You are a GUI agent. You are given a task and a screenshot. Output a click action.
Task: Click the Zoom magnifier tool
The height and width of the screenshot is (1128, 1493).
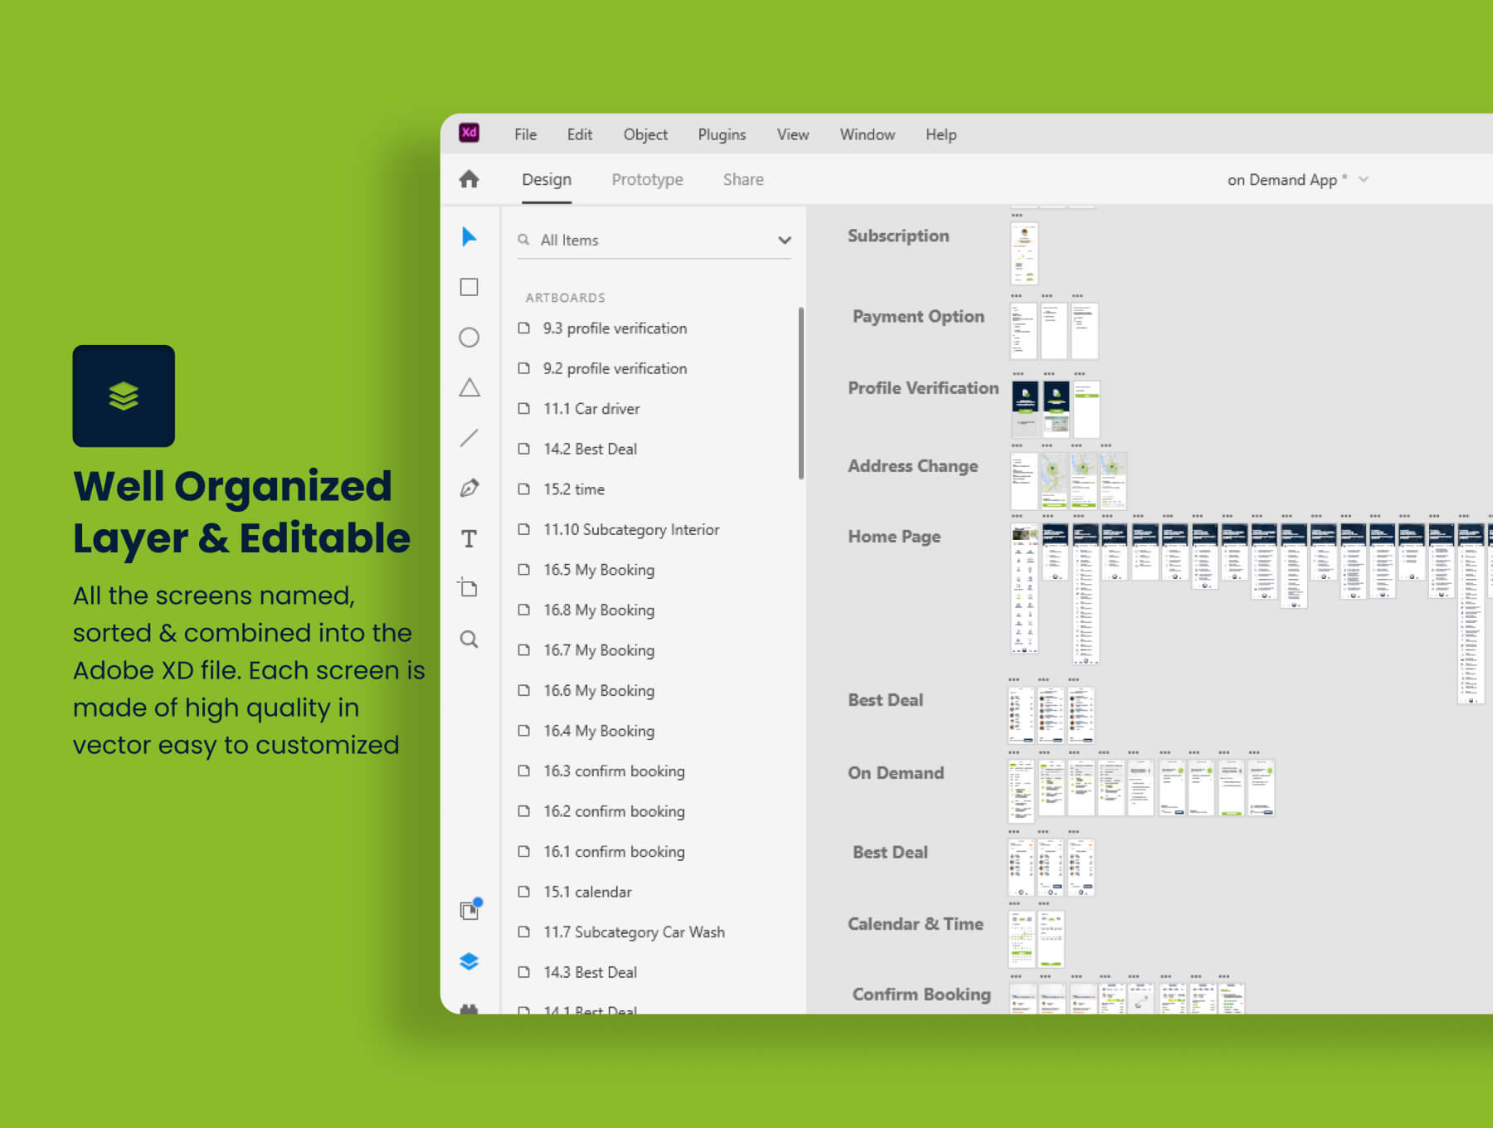[469, 639]
